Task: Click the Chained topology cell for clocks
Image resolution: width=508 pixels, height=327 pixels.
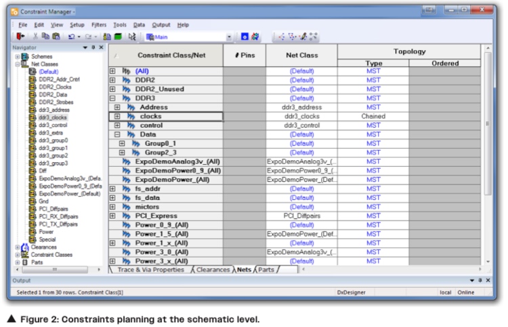Action: coord(373,116)
